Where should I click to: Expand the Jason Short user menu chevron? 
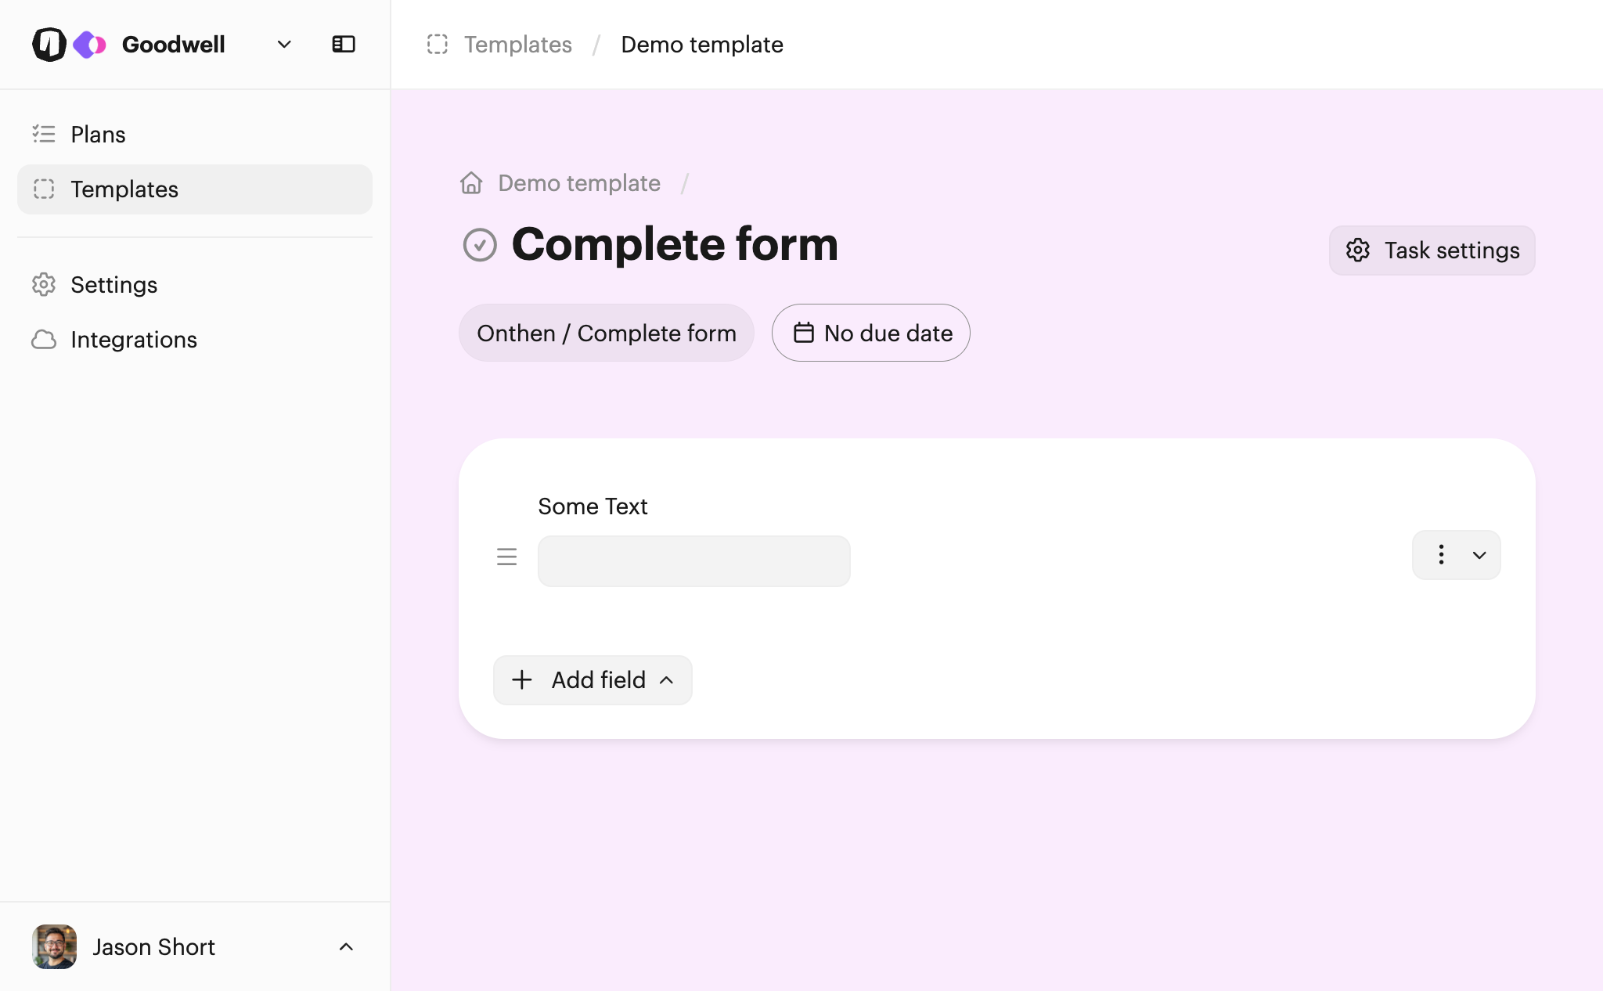(x=346, y=947)
